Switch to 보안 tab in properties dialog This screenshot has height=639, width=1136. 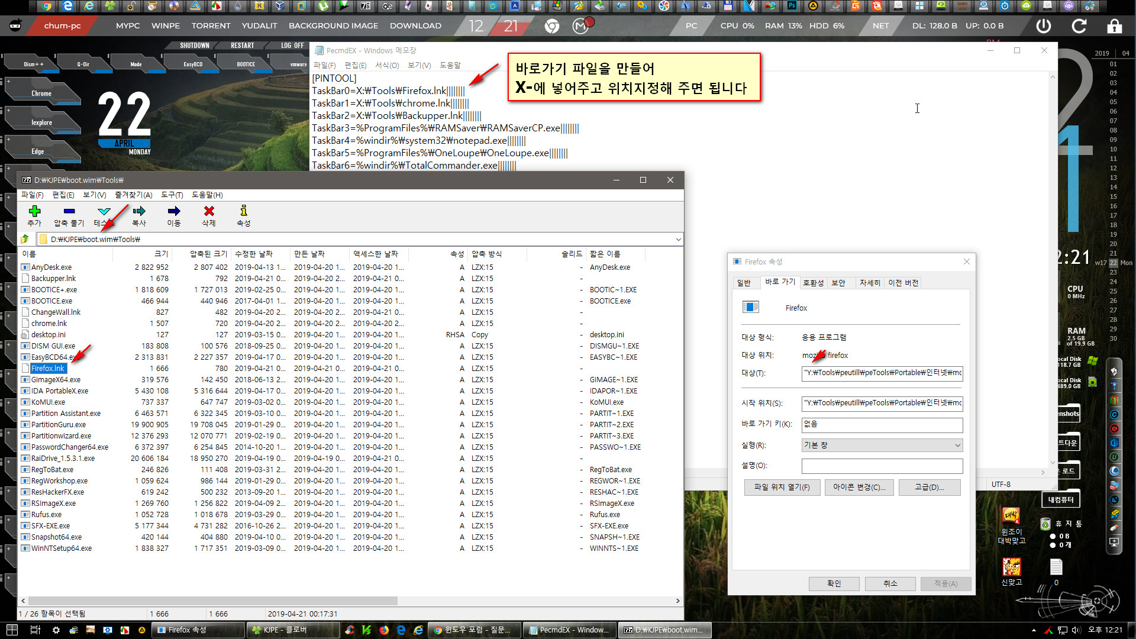tap(838, 283)
